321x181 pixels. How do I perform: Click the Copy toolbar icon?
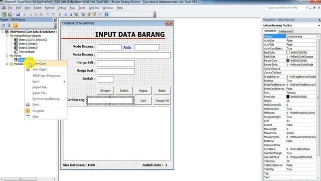30,15
